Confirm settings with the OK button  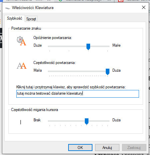click(80, 148)
